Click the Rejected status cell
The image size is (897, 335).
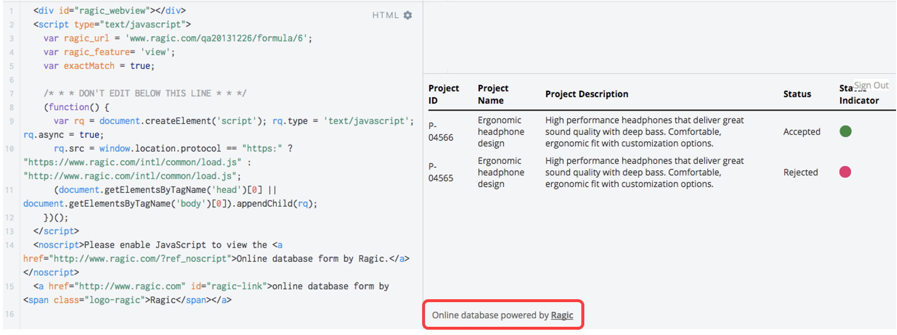[x=801, y=172]
